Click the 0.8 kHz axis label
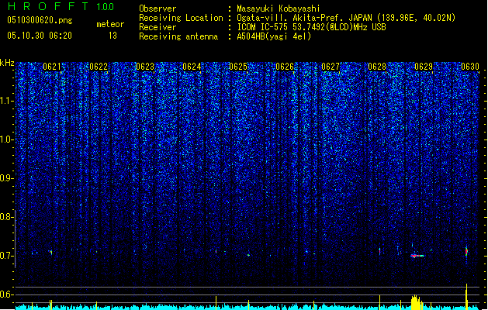Image resolution: width=488 pixels, height=310 pixels. click(7, 217)
